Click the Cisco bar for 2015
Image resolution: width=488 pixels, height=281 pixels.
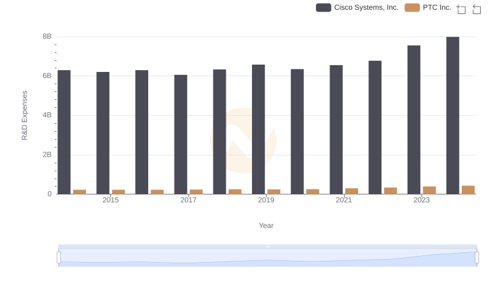pyautogui.click(x=102, y=133)
